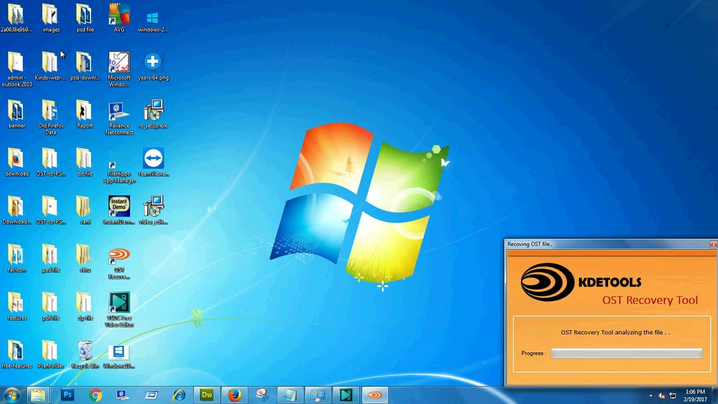This screenshot has height=404, width=718.
Task: Open the Photoshop icon in taskbar
Action: coord(67,395)
